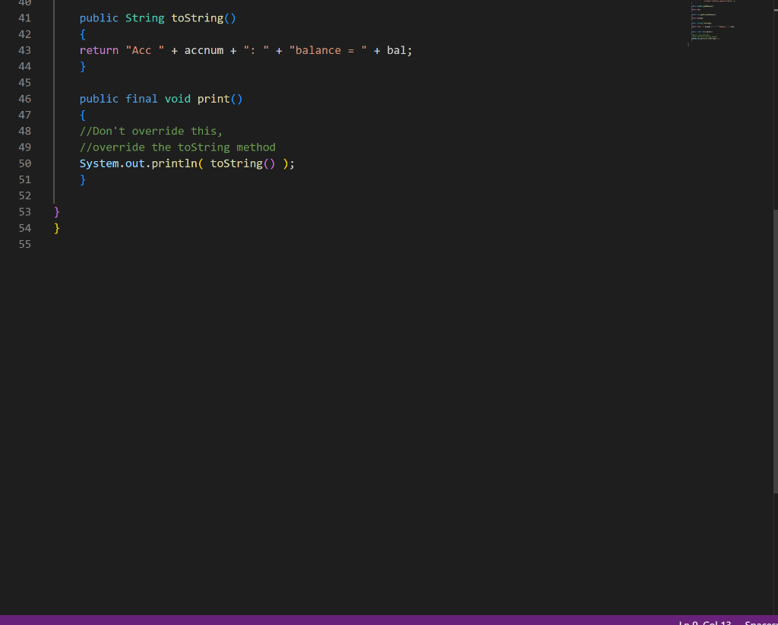
Task: Select line number 43 in the gutter
Action: coord(24,50)
